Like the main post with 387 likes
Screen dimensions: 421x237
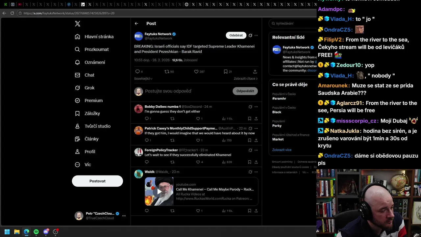196,71
